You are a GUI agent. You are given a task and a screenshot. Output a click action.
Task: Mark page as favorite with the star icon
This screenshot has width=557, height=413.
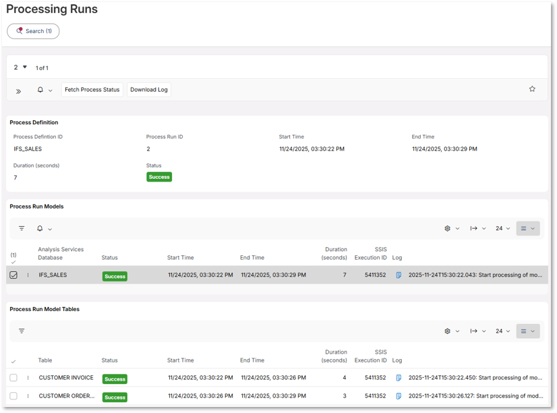click(532, 89)
